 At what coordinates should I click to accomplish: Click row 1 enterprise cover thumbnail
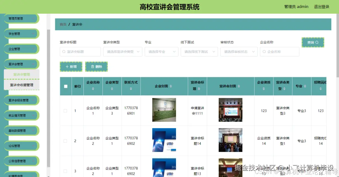[164, 110]
